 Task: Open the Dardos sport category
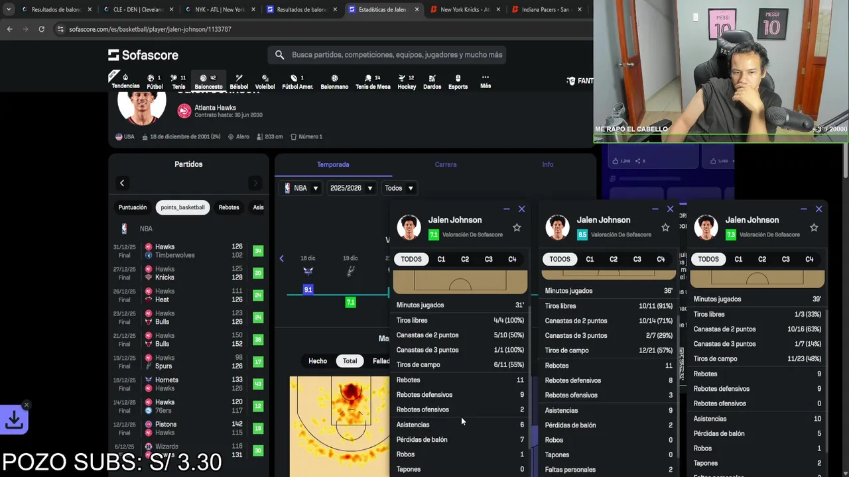coord(432,81)
